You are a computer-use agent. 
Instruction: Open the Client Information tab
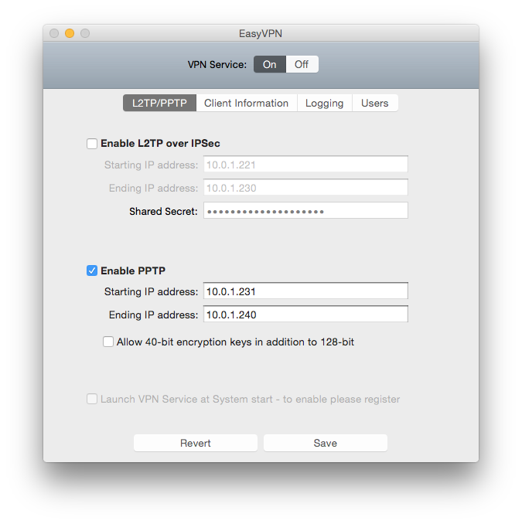pos(247,103)
